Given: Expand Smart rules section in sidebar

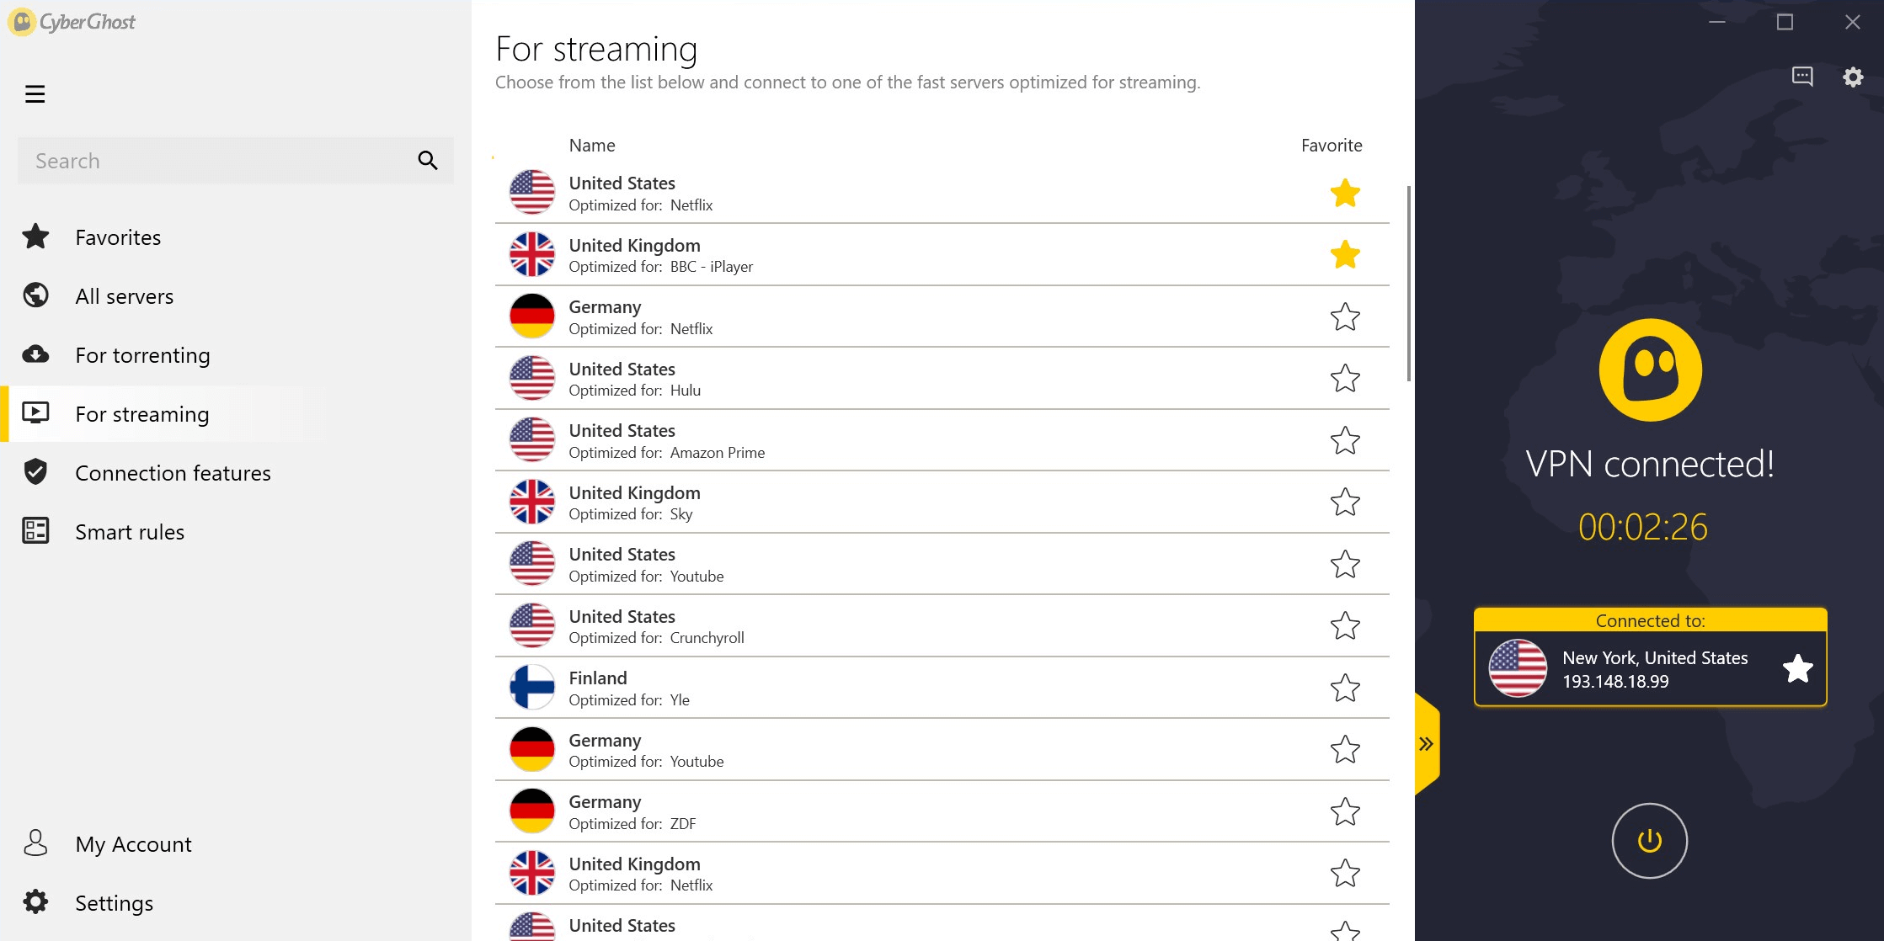Looking at the screenshot, I should click(130, 530).
